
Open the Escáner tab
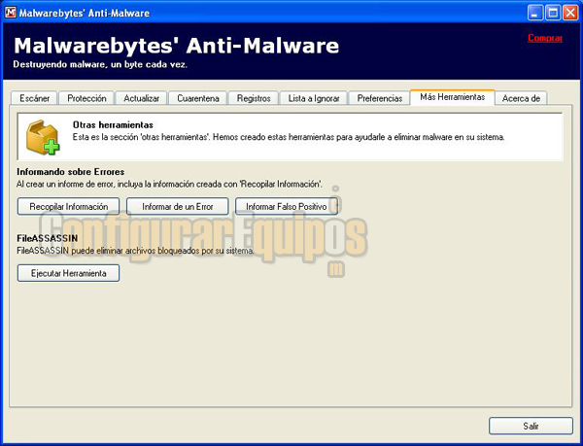click(34, 98)
